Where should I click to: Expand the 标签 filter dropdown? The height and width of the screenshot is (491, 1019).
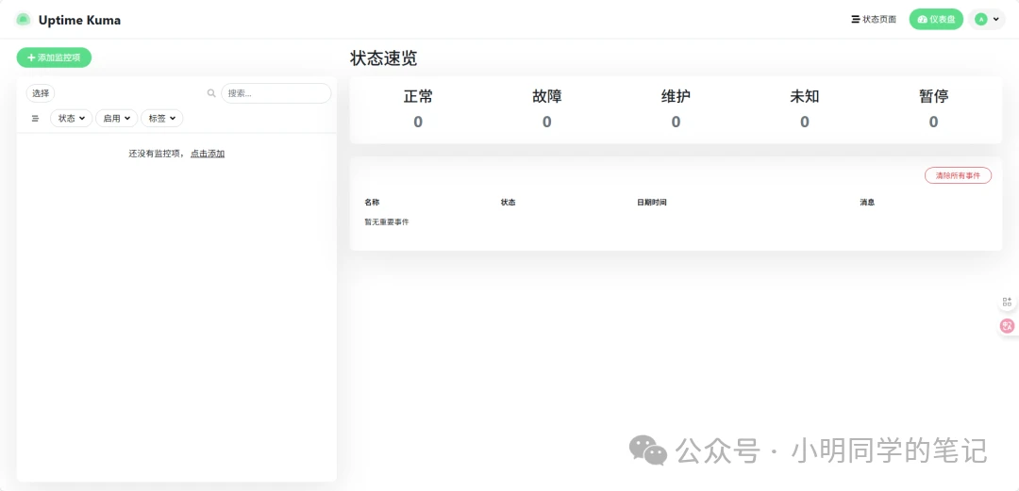click(x=162, y=118)
